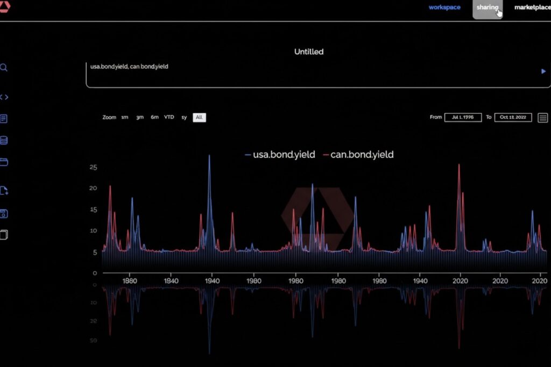Viewport: 551px width, 367px height.
Task: Open the From date picker field
Action: [x=463, y=117]
